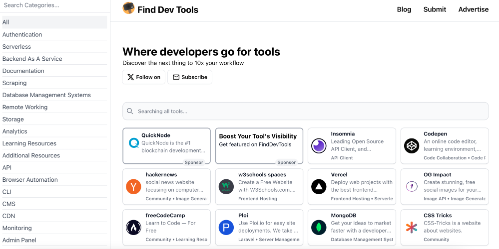Click the Codepen card title
499x249 pixels.
click(x=436, y=134)
